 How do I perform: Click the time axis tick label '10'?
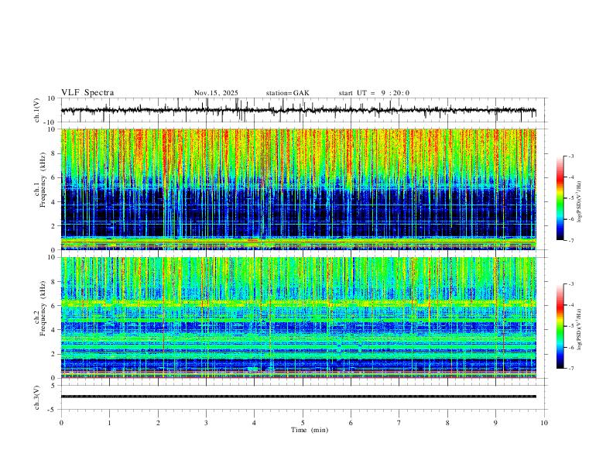coord(544,423)
